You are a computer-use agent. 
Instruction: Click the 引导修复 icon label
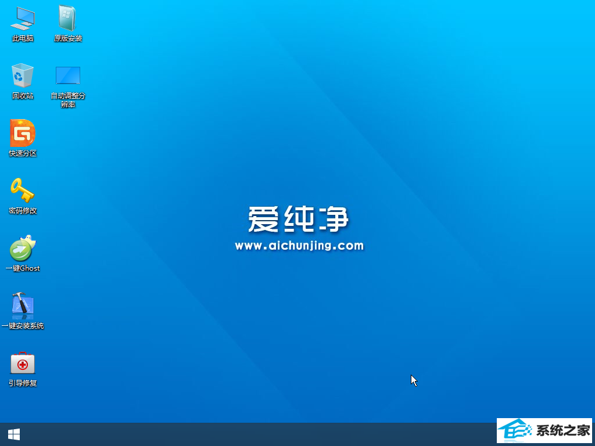(x=23, y=383)
